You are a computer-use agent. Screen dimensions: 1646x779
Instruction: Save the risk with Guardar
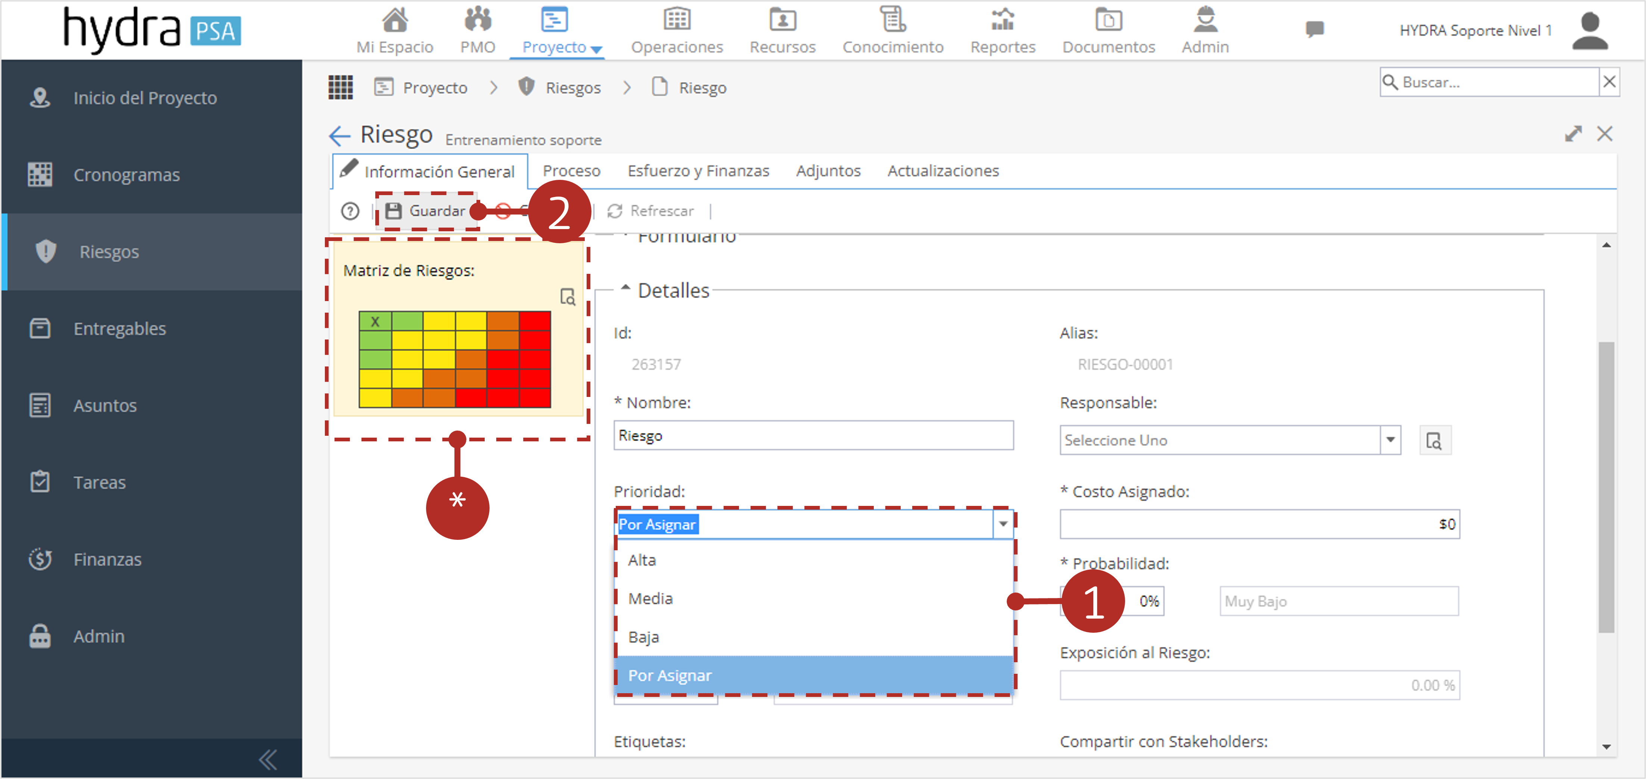point(426,211)
